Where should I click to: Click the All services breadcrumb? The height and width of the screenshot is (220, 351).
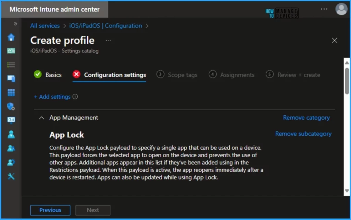coord(45,26)
